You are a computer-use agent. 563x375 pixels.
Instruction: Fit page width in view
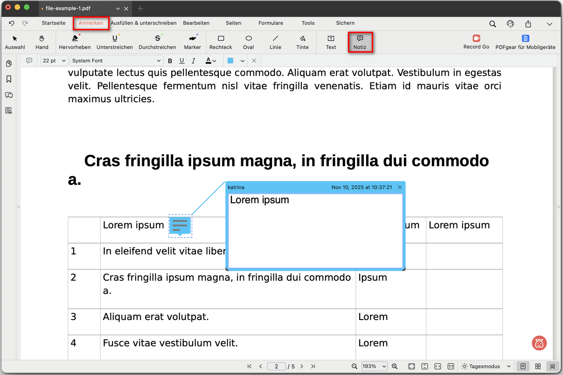point(438,367)
